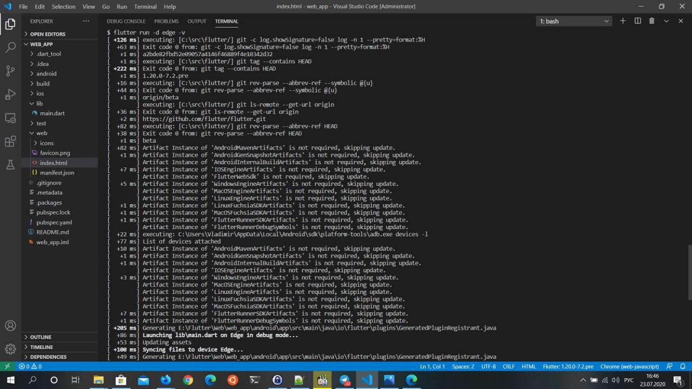Viewport: 692px width, 389px height.
Task: Open notifications bell in status bar
Action: (x=683, y=366)
